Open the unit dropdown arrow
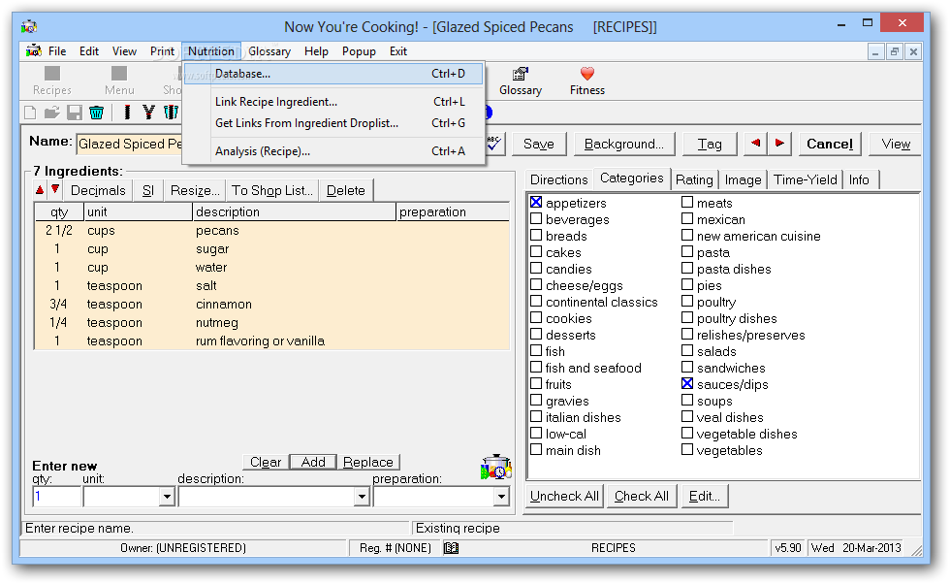Image resolution: width=950 pixels, height=584 pixels. click(x=167, y=497)
